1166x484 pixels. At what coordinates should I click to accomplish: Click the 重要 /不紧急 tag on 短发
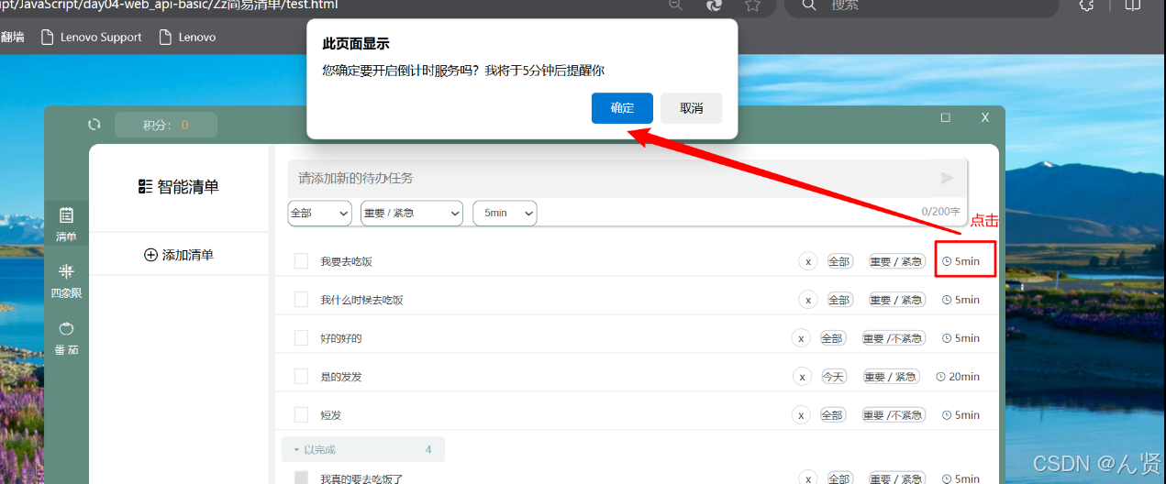(x=893, y=414)
